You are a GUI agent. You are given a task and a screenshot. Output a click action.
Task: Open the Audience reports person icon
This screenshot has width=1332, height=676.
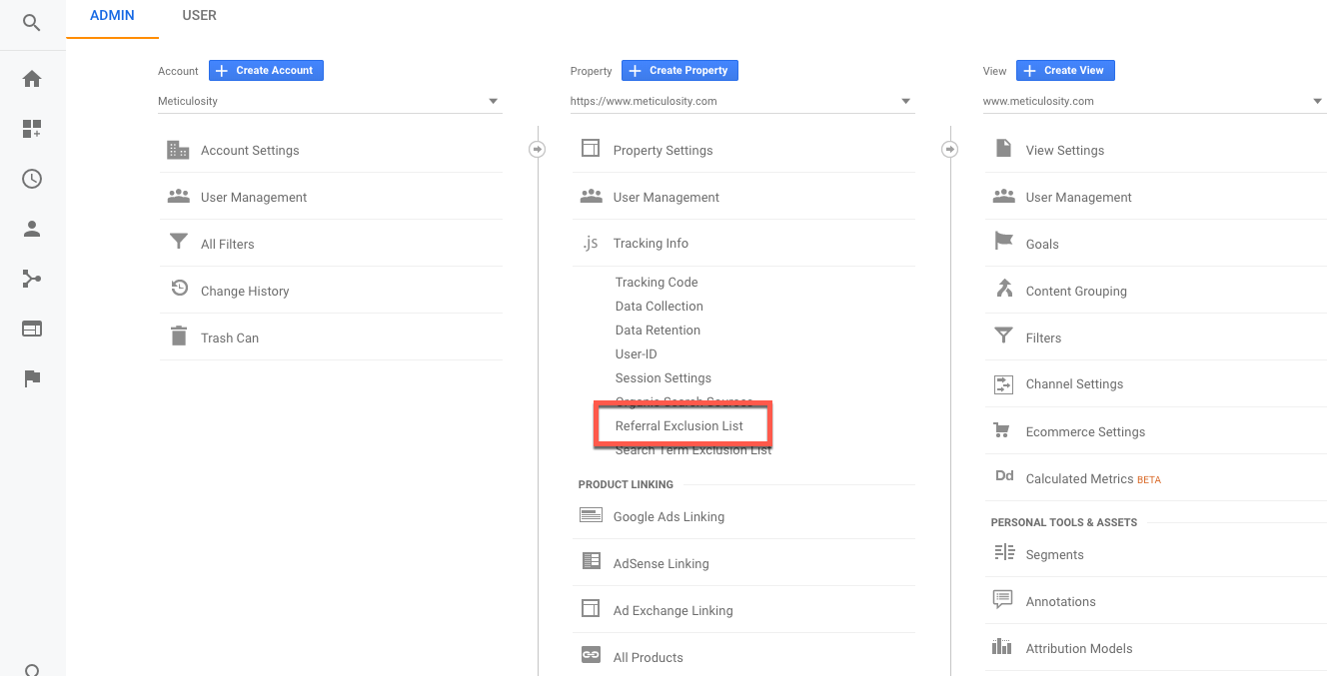tap(30, 228)
